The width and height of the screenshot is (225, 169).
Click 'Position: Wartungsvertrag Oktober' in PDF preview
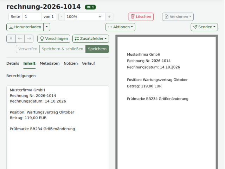tap(157, 80)
